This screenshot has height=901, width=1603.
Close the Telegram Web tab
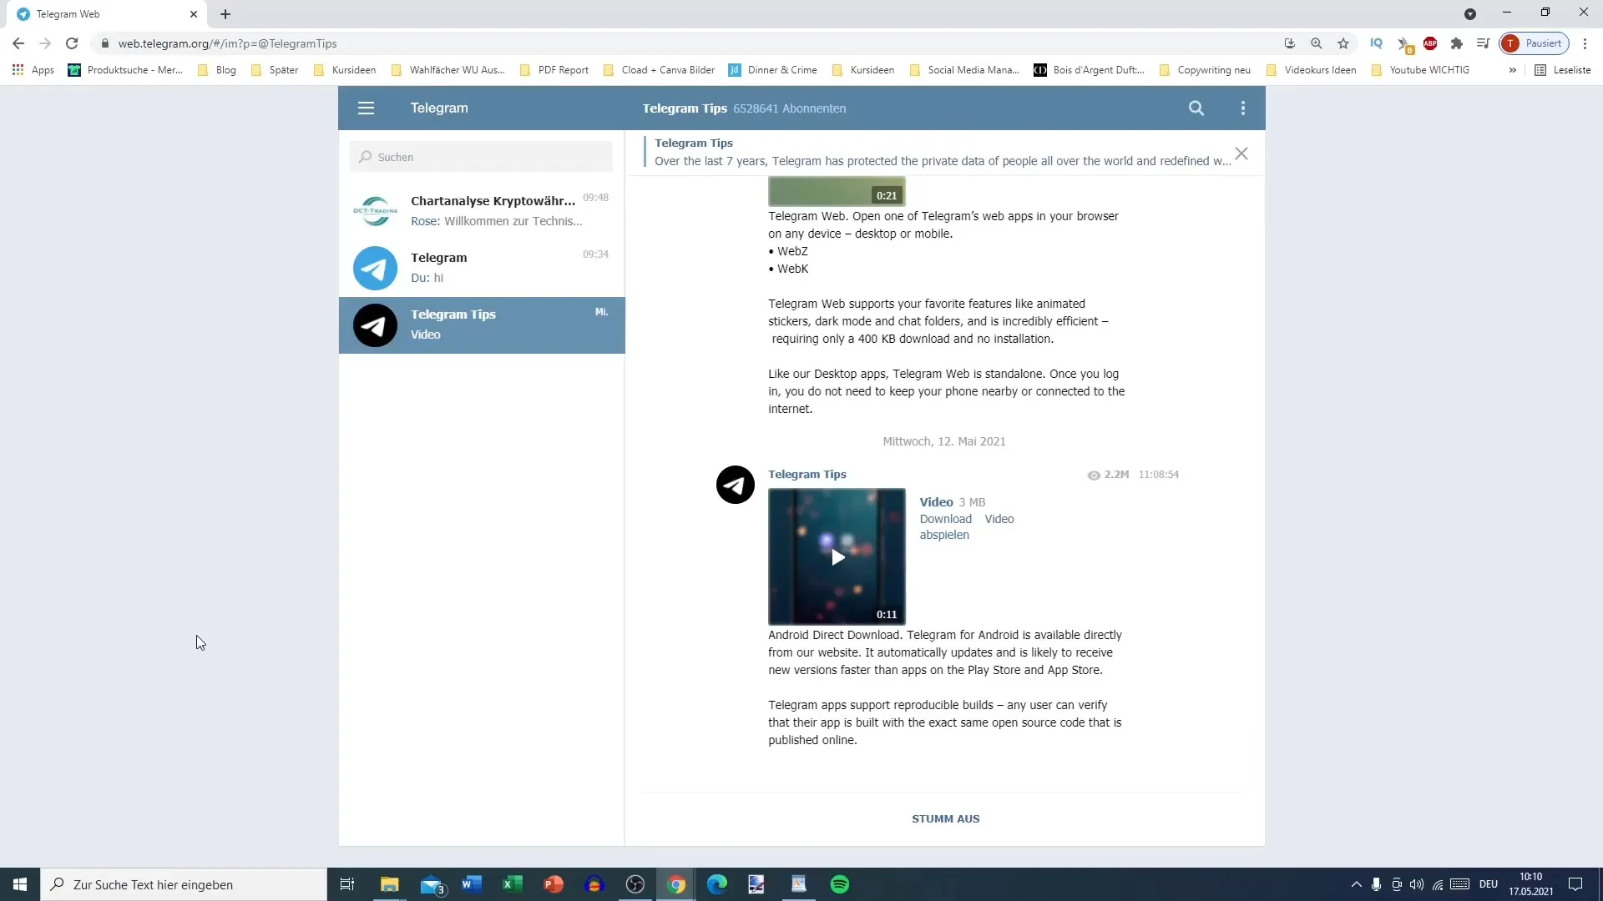click(194, 14)
